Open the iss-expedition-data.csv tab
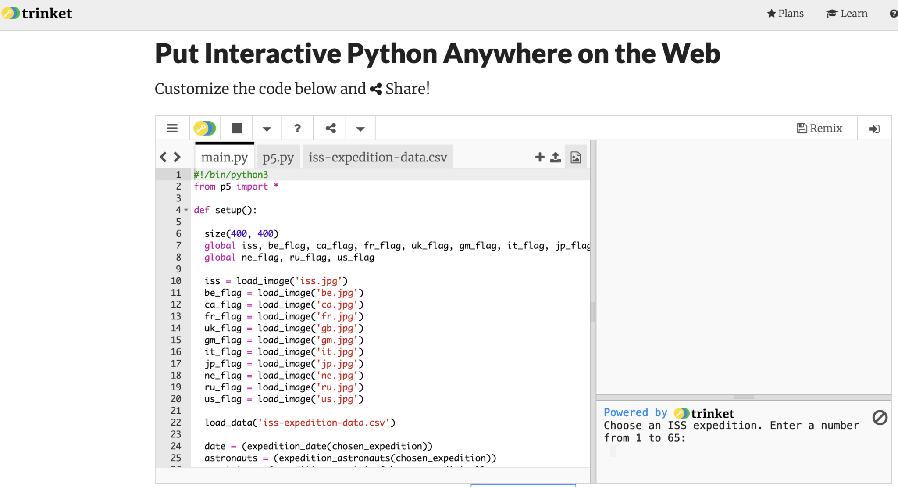Image resolution: width=898 pixels, height=487 pixels. pyautogui.click(x=378, y=157)
